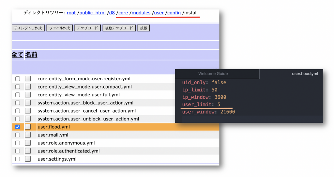Screen dimensions: 334x177
Task: Open file user.role.authenticated.yml
Action: pos(68,151)
